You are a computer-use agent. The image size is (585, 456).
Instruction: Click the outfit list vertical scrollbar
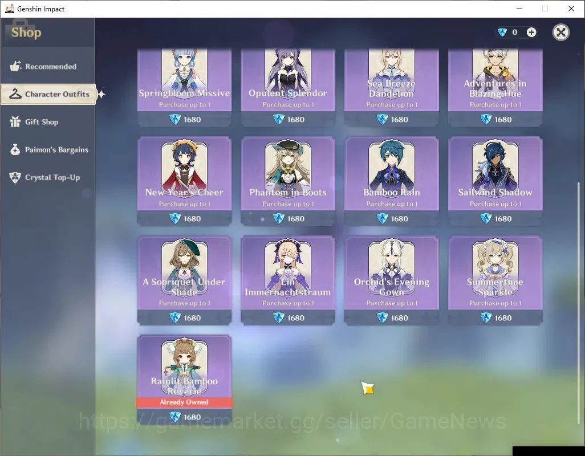(x=579, y=303)
